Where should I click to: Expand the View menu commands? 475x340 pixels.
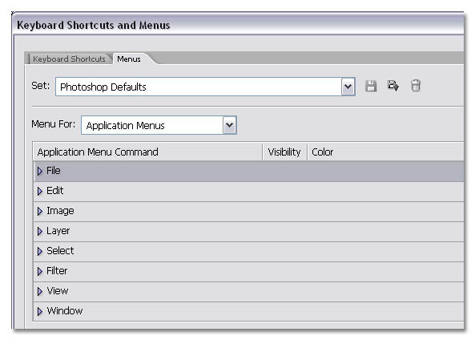(x=40, y=291)
